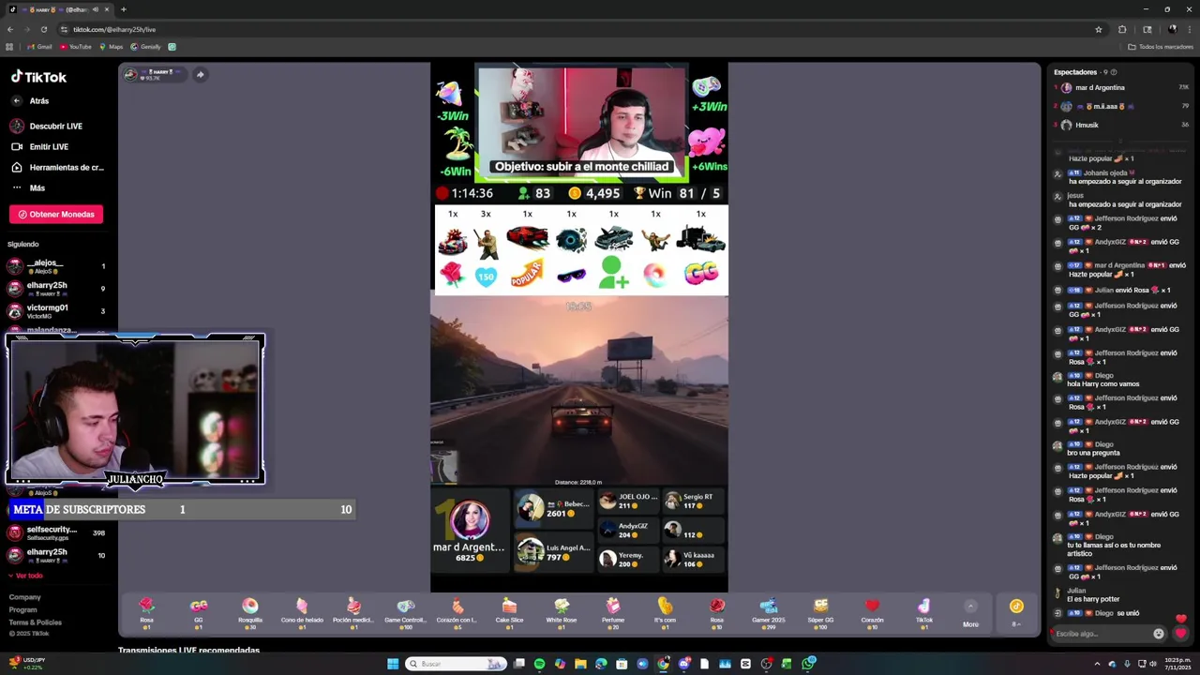Viewport: 1200px width, 675px height.
Task: Open Descubrir LIVE in sidebar
Action: coord(47,126)
